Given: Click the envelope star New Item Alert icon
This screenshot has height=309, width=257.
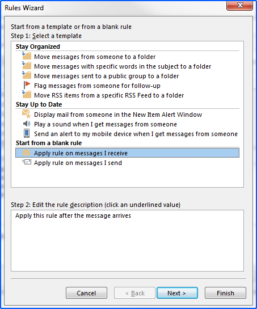Looking at the screenshot, I should (27, 114).
